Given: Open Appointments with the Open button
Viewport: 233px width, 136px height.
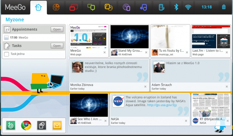Looking at the screenshot, I should pyautogui.click(x=57, y=29).
